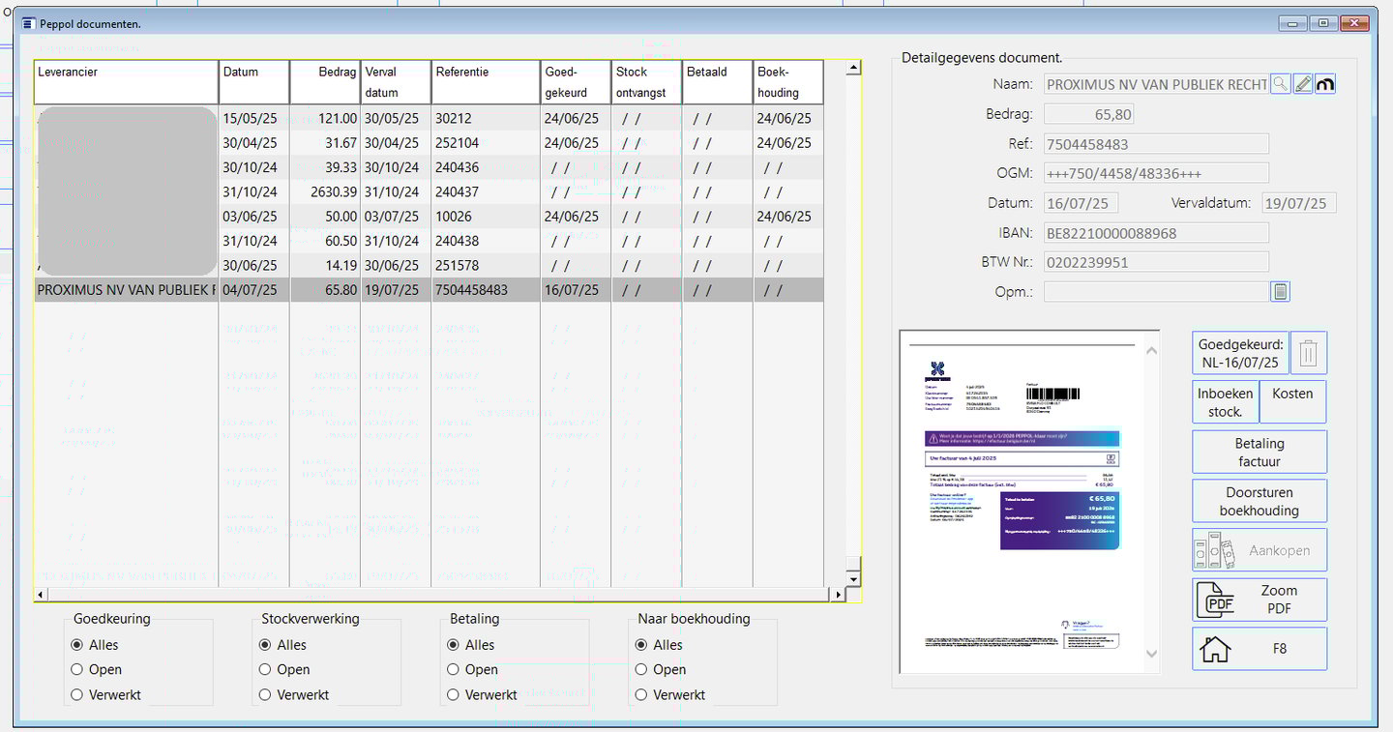The height and width of the screenshot is (732, 1393).
Task: Click the magnifier search icon beside Naam
Action: [1280, 84]
